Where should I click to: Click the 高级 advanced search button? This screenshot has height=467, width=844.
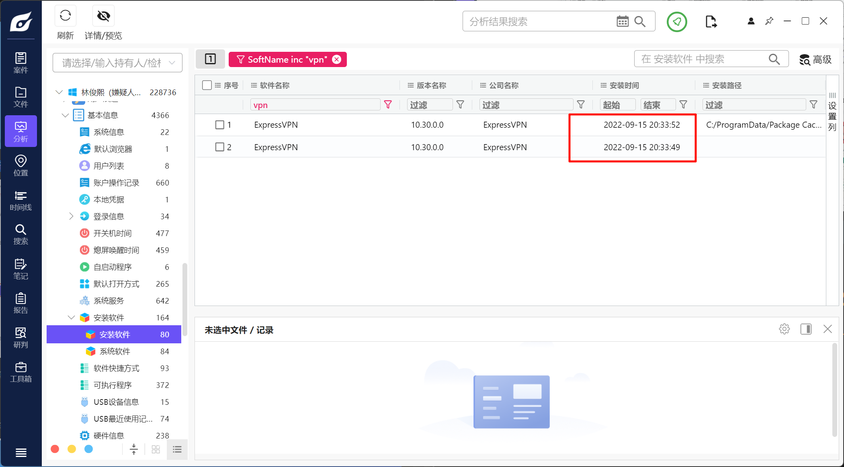(x=815, y=60)
